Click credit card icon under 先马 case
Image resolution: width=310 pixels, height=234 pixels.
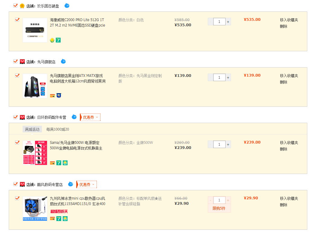(x=52, y=96)
